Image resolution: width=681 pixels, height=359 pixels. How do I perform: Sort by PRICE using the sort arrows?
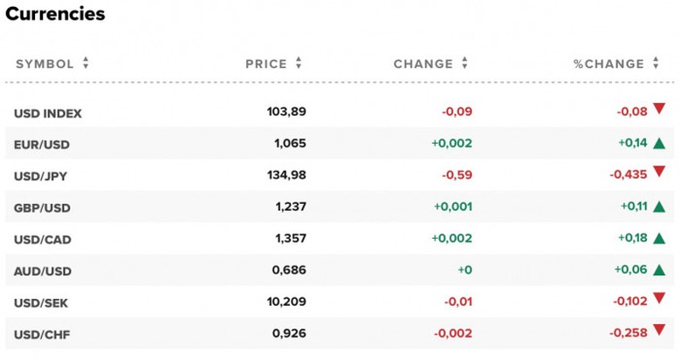coord(299,64)
